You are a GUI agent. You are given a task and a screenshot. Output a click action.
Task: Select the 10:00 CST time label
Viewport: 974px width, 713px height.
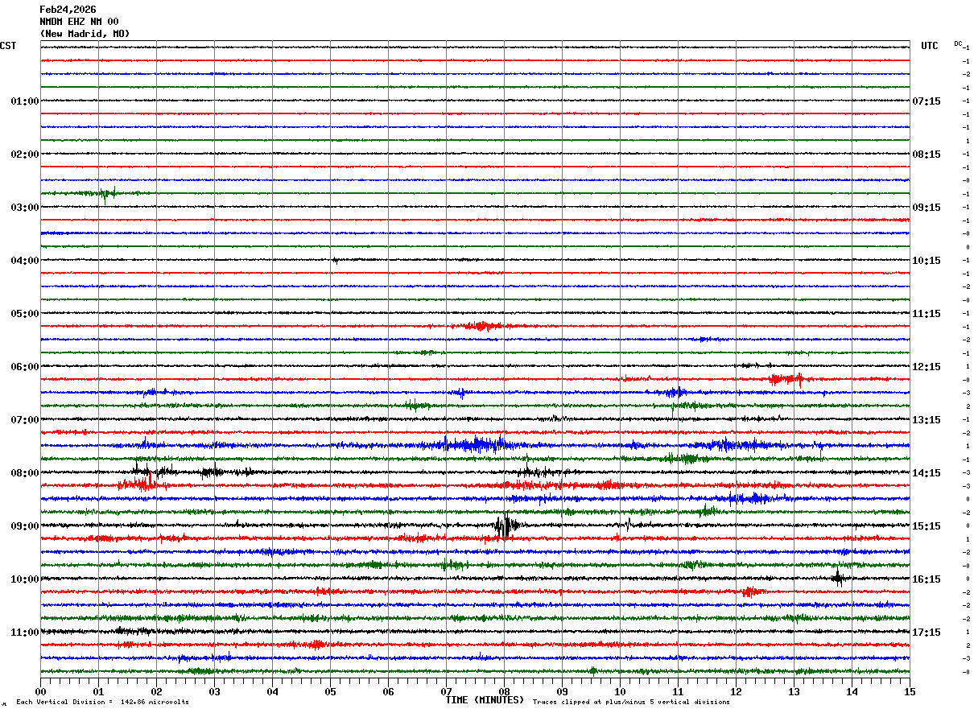pos(25,579)
